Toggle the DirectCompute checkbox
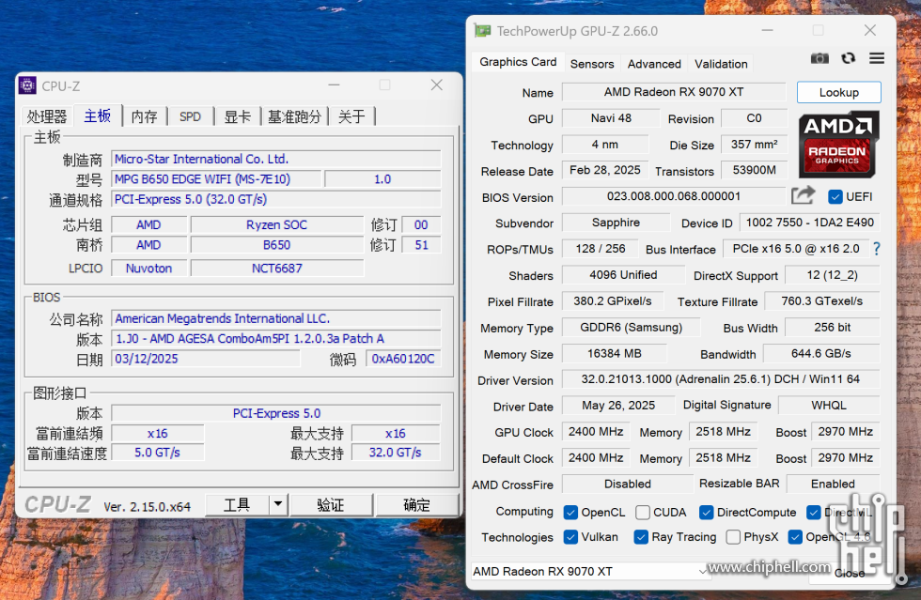The width and height of the screenshot is (921, 600). coord(706,513)
